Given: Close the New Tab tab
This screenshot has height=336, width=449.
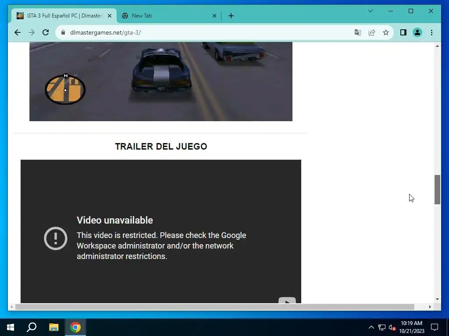Looking at the screenshot, I should 214,16.
